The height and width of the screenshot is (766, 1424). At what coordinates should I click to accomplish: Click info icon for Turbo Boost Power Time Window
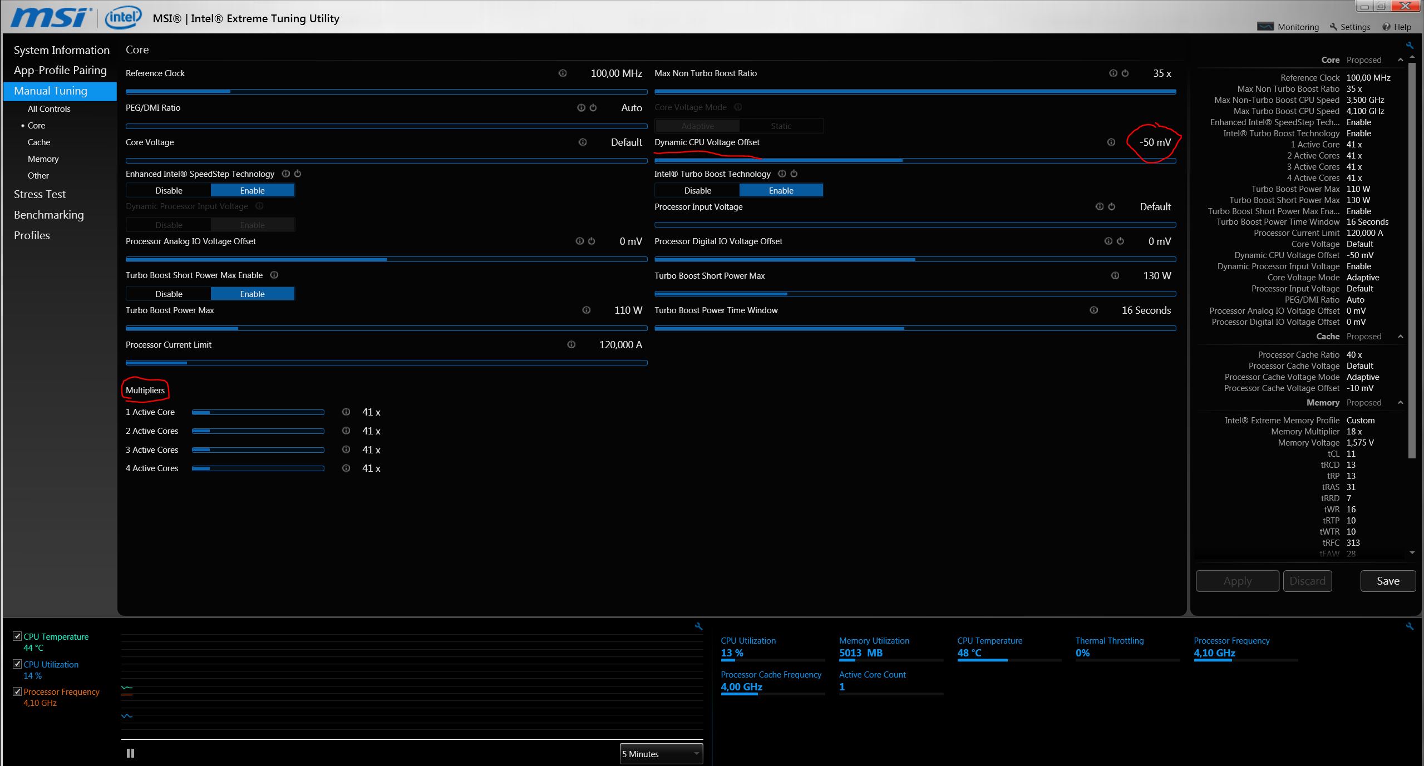tap(1093, 310)
